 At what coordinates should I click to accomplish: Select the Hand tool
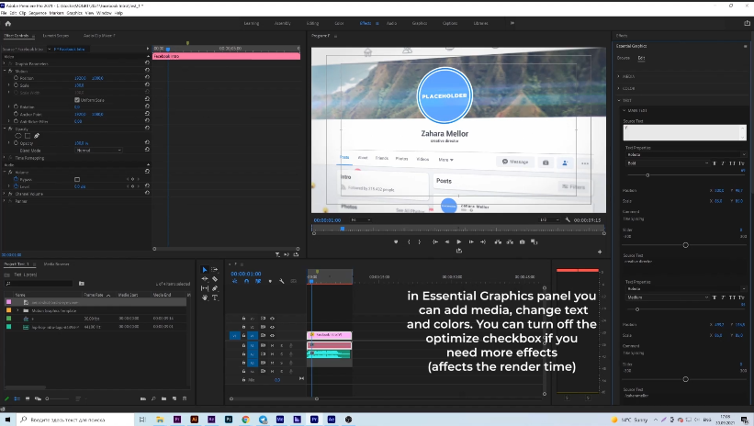pos(205,297)
